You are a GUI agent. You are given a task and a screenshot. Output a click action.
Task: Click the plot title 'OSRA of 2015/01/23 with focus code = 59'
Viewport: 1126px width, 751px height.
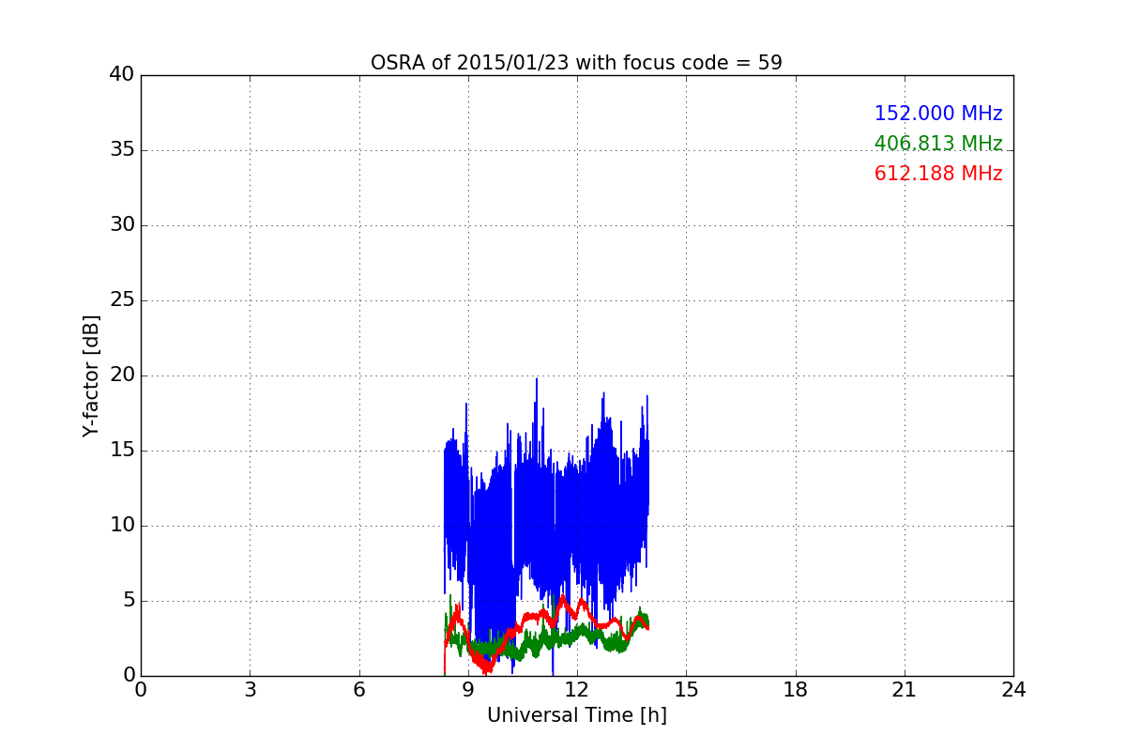(x=576, y=63)
